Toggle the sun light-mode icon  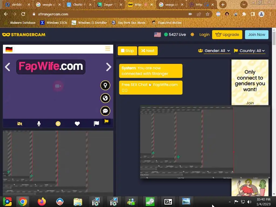(x=192, y=34)
